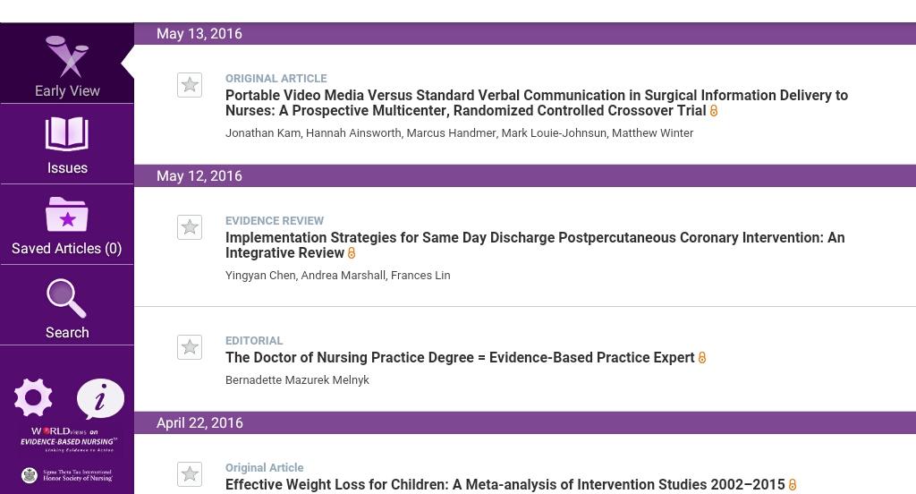Screen dimensions: 916x494
Task: Open Portable Video Media article title
Action: 536,103
